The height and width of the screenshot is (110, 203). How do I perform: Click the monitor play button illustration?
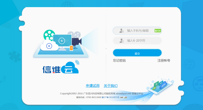(62, 41)
